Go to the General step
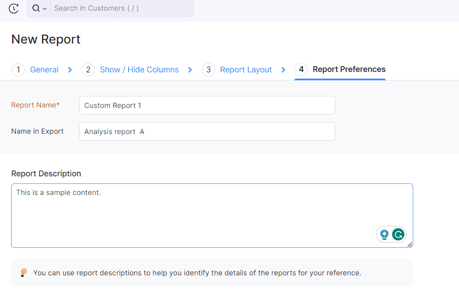Image resolution: width=459 pixels, height=302 pixels. (44, 70)
